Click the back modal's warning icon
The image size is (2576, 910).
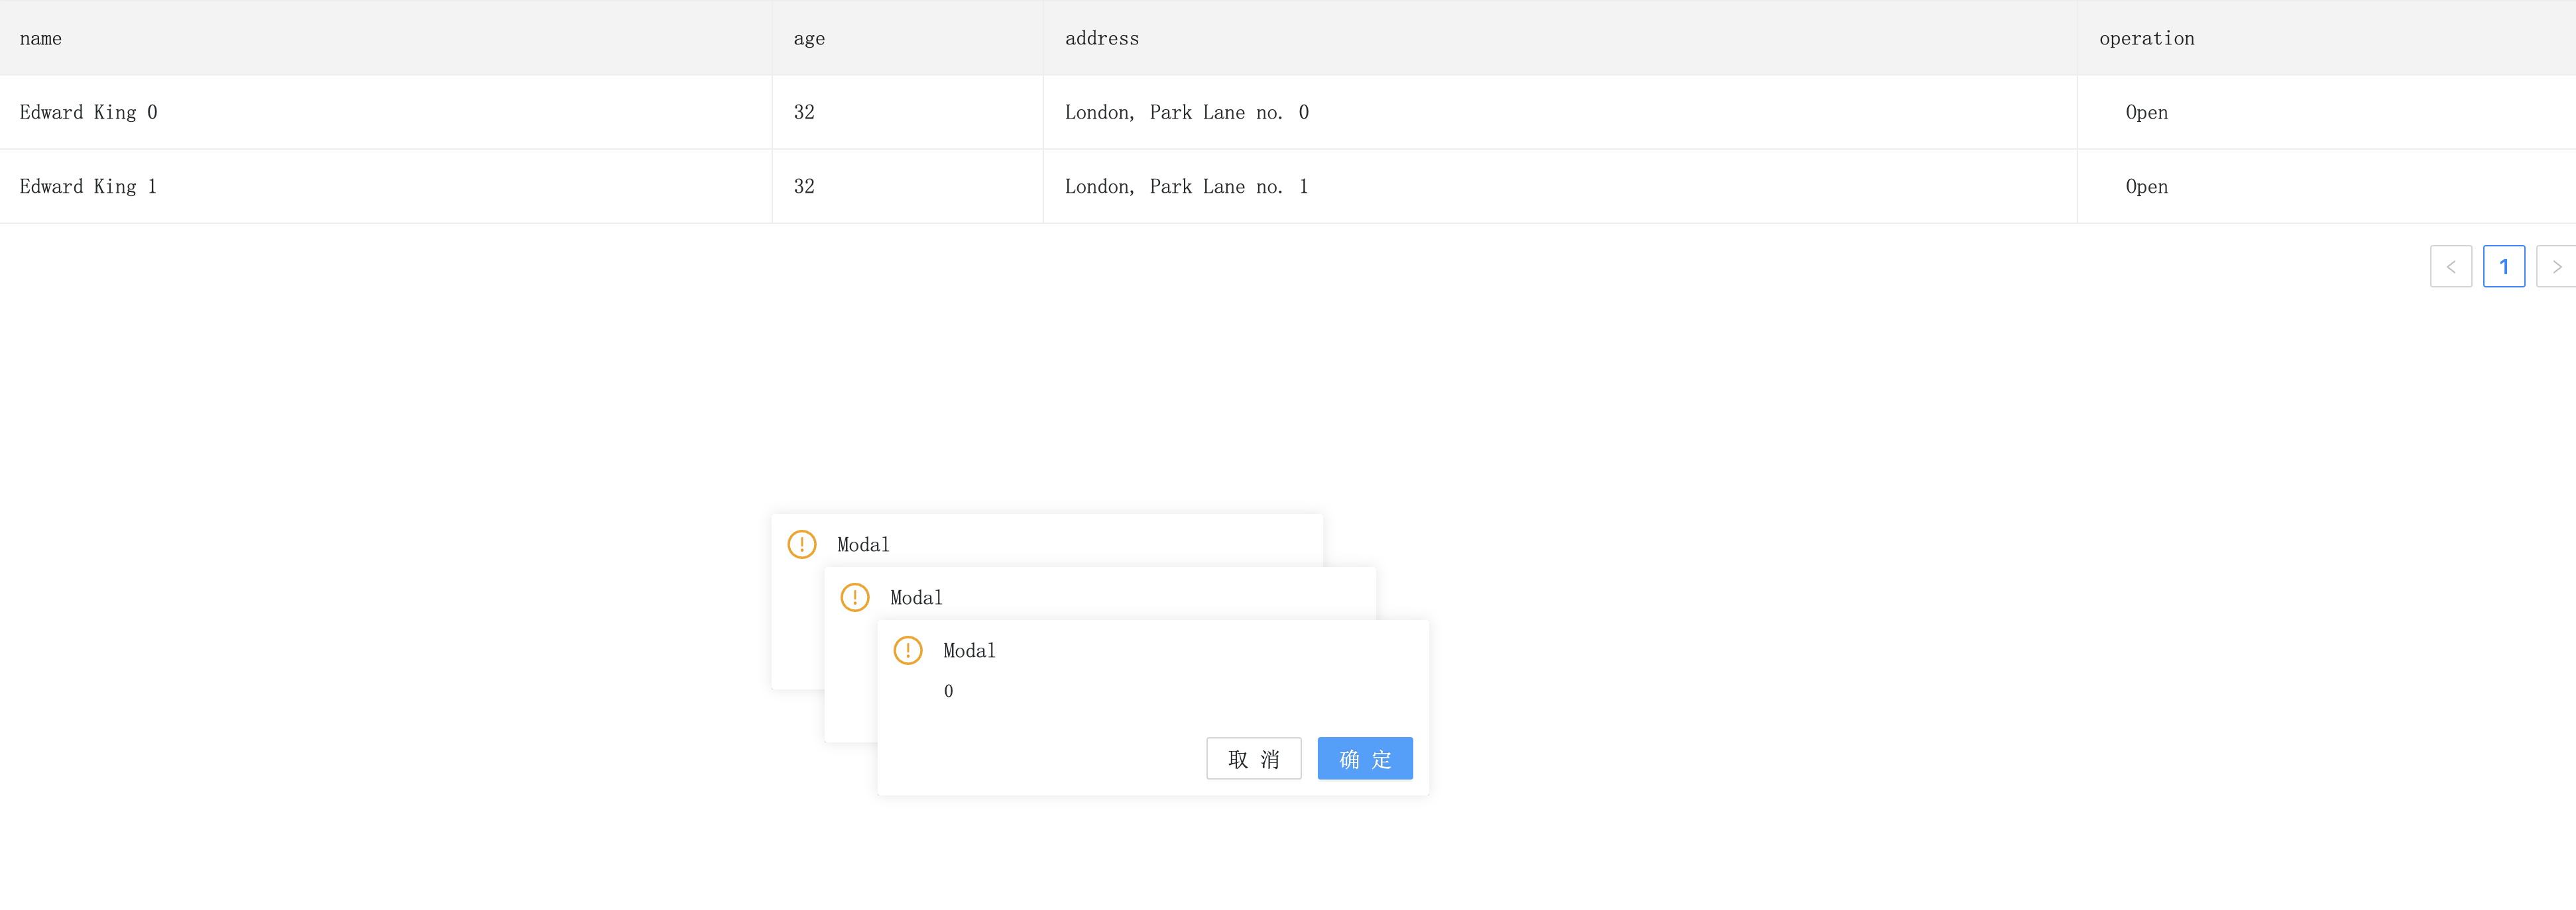[801, 544]
